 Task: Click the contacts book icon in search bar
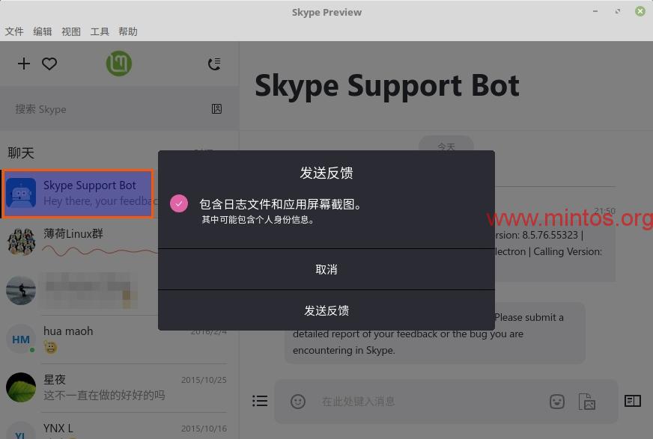(x=216, y=109)
